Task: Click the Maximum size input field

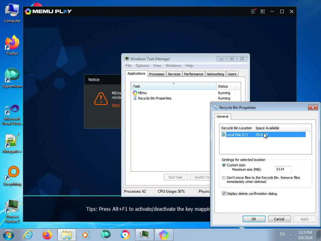Action: [x=283, y=169]
